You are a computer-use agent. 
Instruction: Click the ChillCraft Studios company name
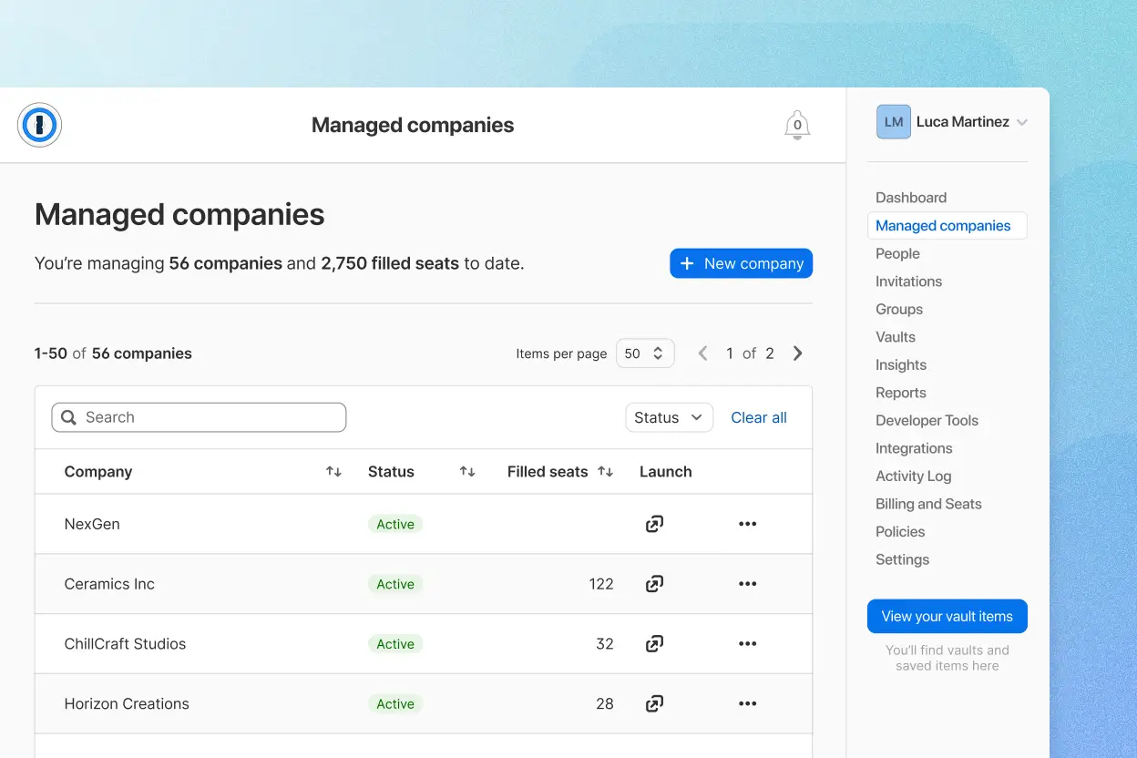pyautogui.click(x=125, y=644)
